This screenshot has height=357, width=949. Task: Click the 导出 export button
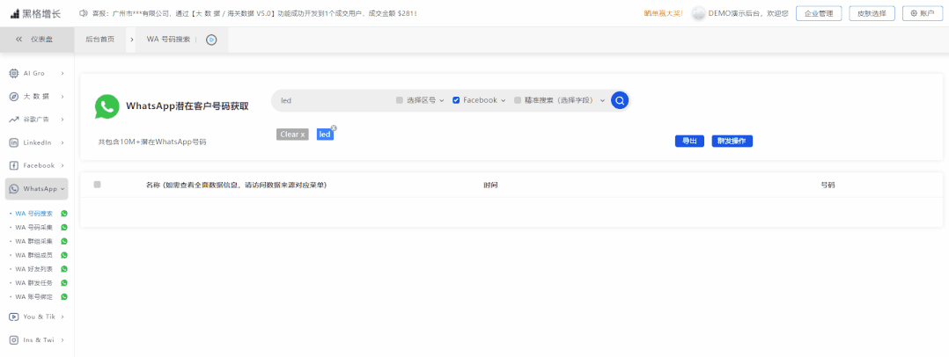tap(689, 141)
